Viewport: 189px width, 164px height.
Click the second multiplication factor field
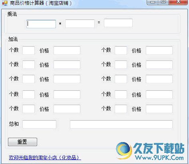[x=80, y=23]
